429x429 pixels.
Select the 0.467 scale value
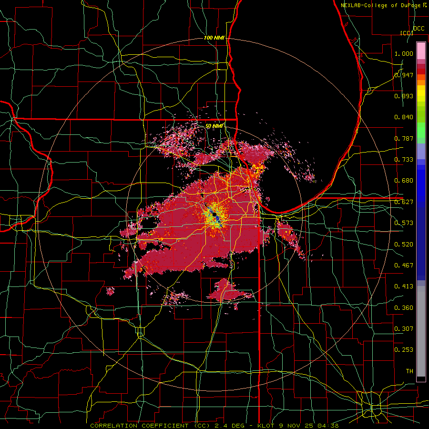(x=404, y=266)
